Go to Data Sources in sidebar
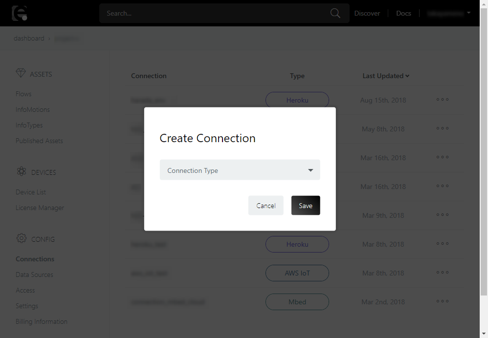Screen dimensions: 488x338 click(x=34, y=275)
